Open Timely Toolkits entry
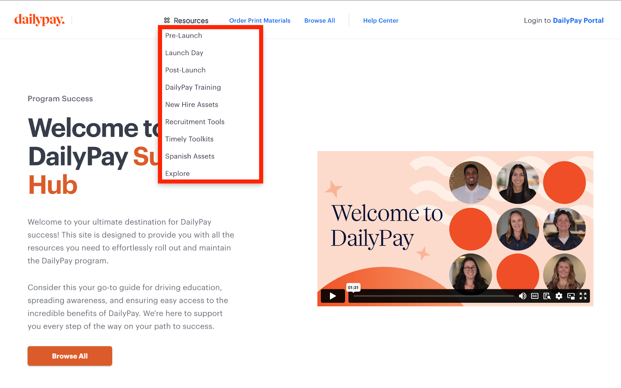 click(189, 139)
